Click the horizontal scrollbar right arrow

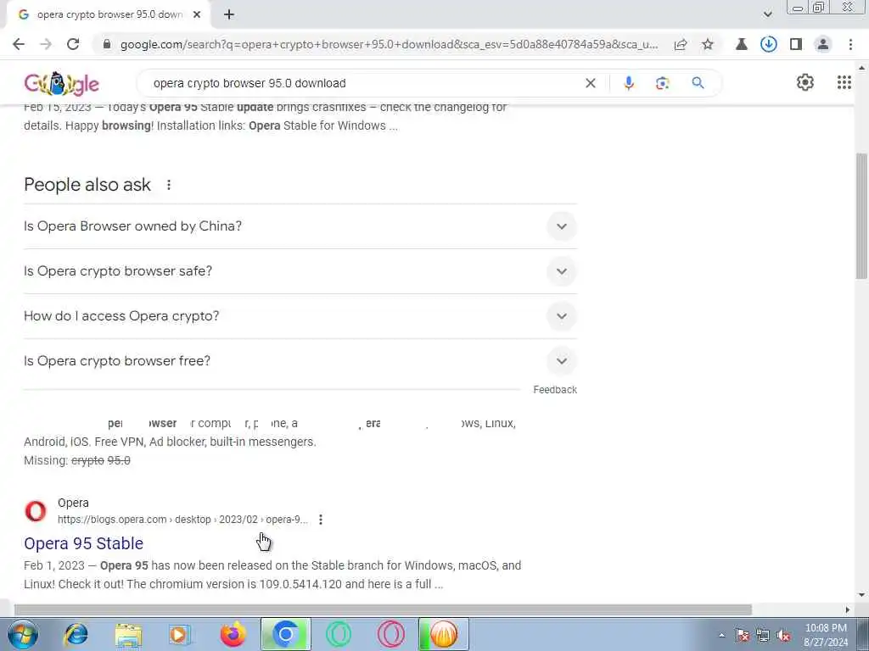[x=848, y=609]
